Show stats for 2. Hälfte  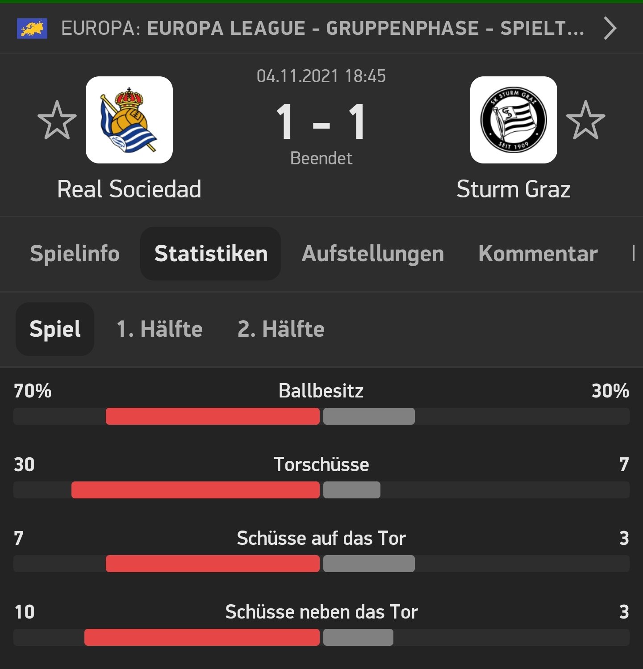(x=281, y=329)
